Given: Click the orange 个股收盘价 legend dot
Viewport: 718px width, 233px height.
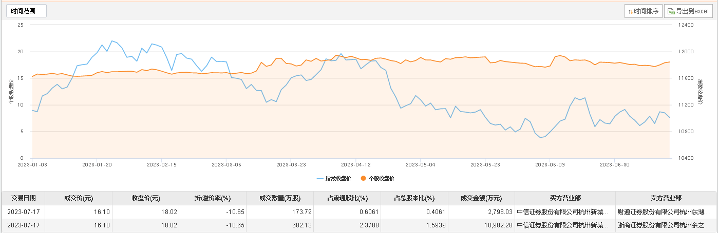Looking at the screenshot, I should pyautogui.click(x=363, y=178).
